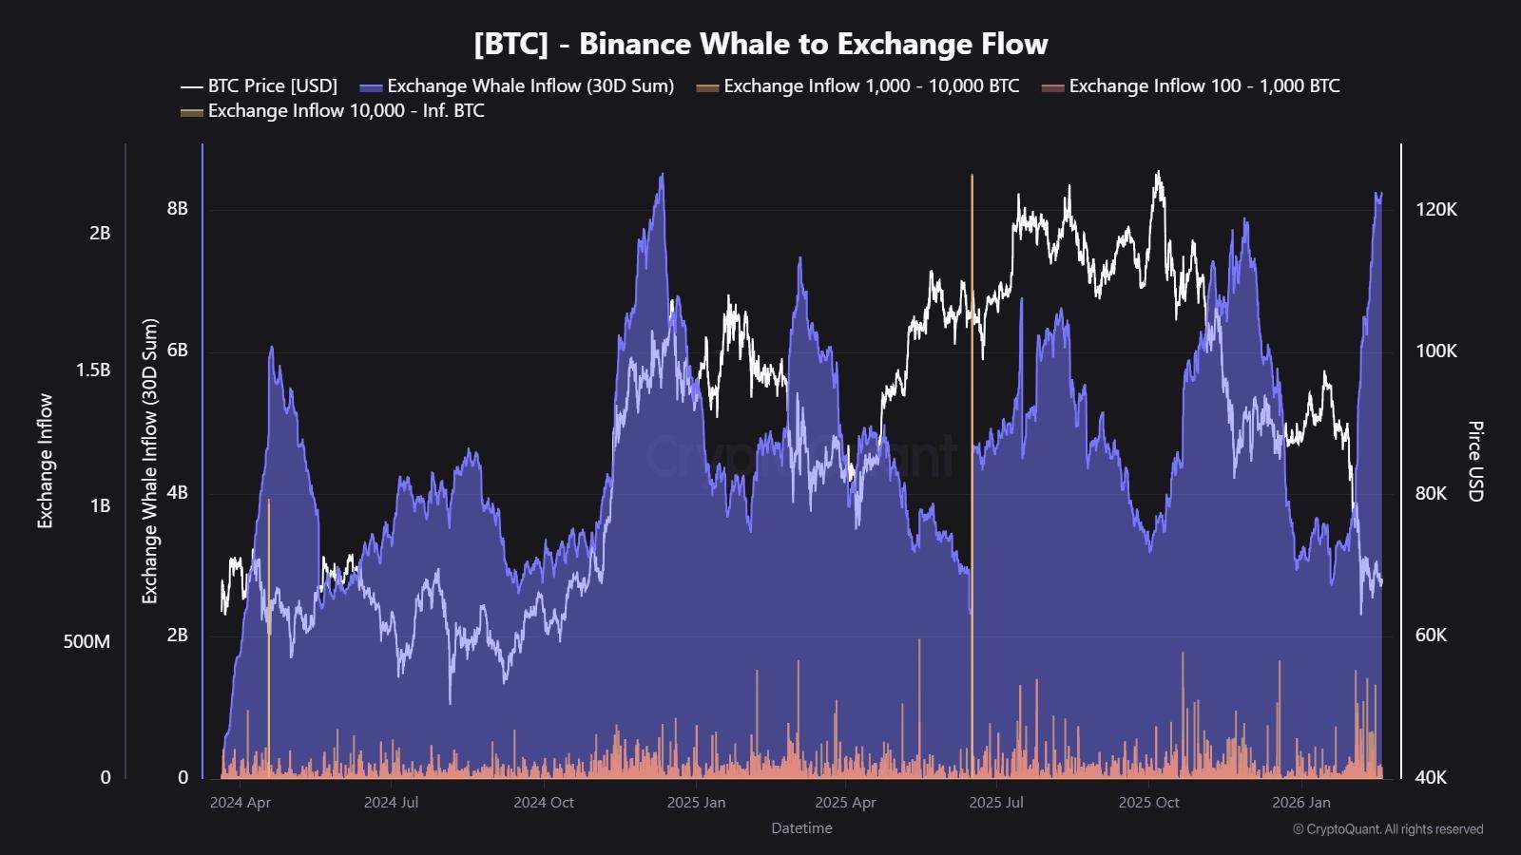Hide the Exchange Whale Inflow (30D Sum) series
The image size is (1521, 855).
coord(530,86)
